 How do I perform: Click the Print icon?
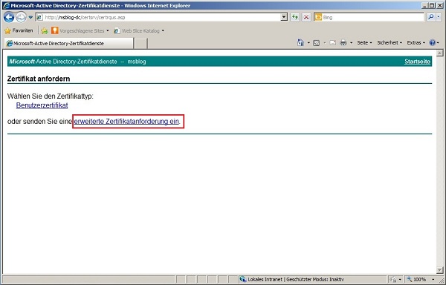coord(343,43)
